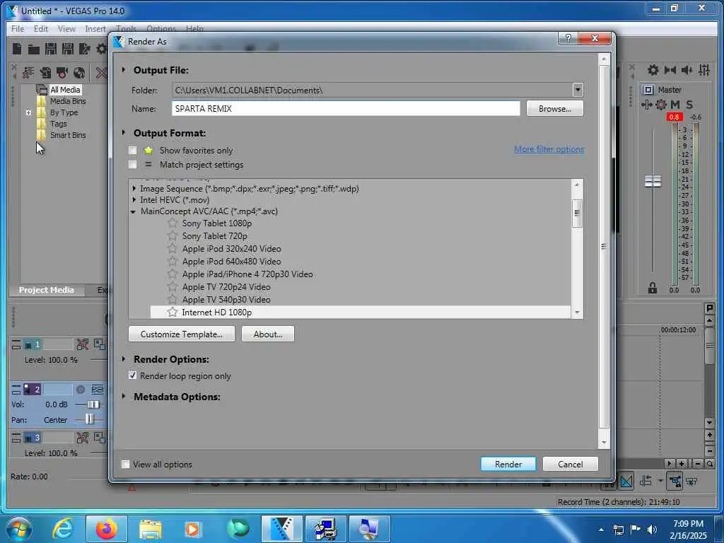Expand By Type node in Project Media tree
The image size is (724, 543).
tap(28, 112)
